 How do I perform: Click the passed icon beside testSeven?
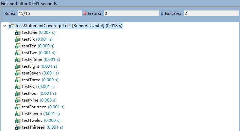18,73
